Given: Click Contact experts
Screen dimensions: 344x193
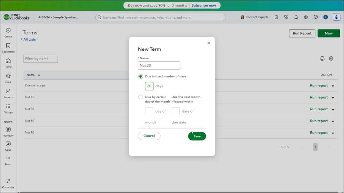Looking at the screenshot, I should pyautogui.click(x=255, y=17).
